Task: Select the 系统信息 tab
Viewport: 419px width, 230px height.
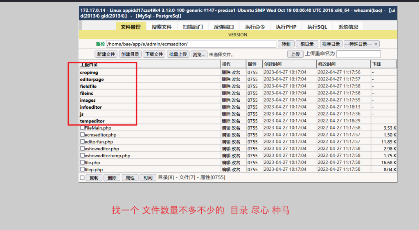Action: tap(348, 27)
